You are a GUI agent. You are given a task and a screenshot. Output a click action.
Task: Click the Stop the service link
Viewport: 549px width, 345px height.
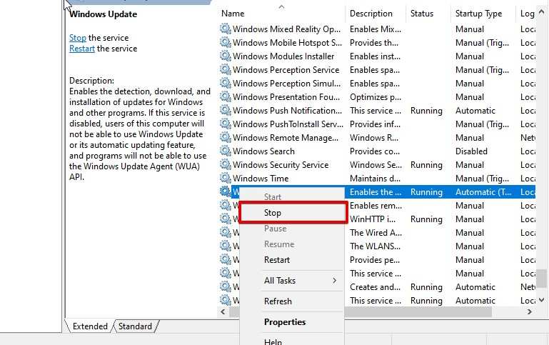[x=78, y=38]
